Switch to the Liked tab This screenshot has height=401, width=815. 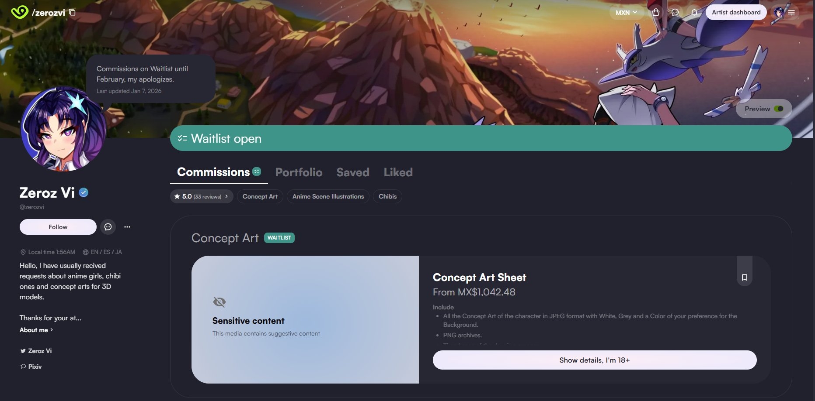click(398, 172)
